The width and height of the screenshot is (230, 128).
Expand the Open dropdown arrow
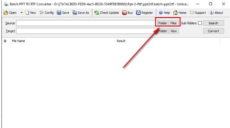(22, 13)
